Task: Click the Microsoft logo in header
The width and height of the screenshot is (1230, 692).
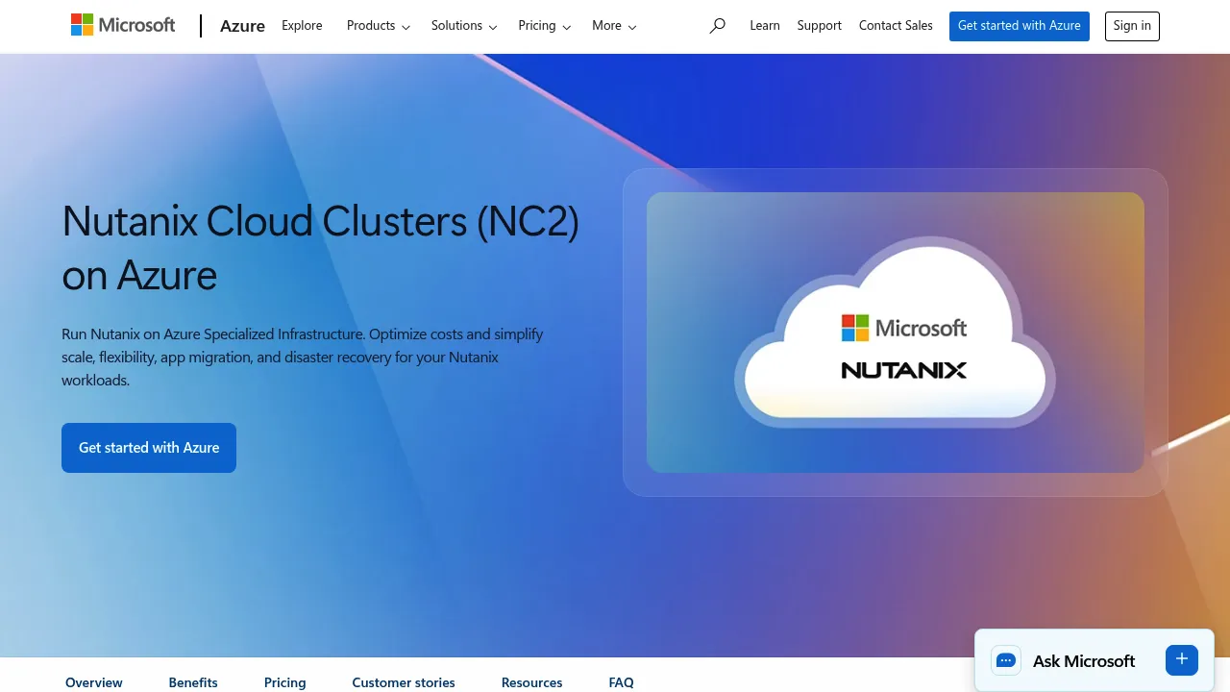Action: [123, 25]
